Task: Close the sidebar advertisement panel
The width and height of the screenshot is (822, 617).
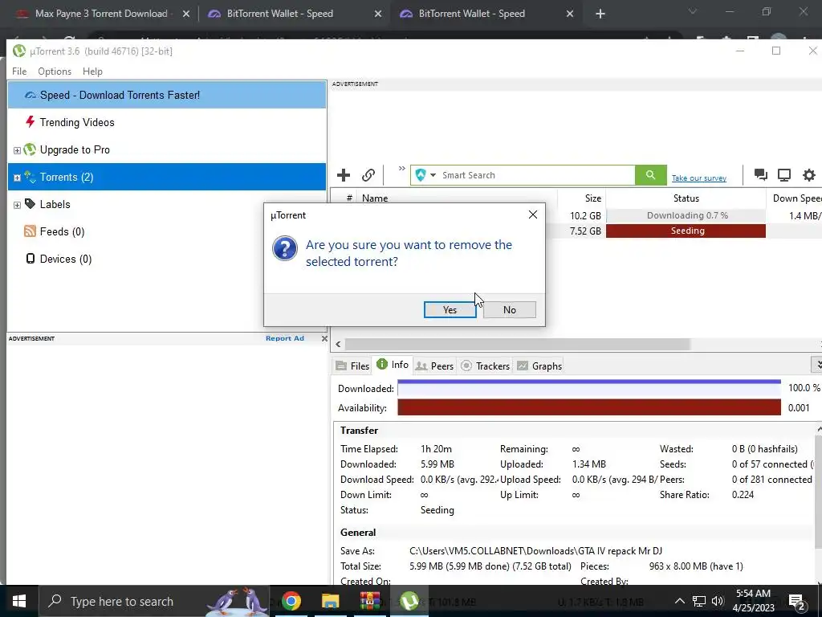Action: (x=324, y=338)
